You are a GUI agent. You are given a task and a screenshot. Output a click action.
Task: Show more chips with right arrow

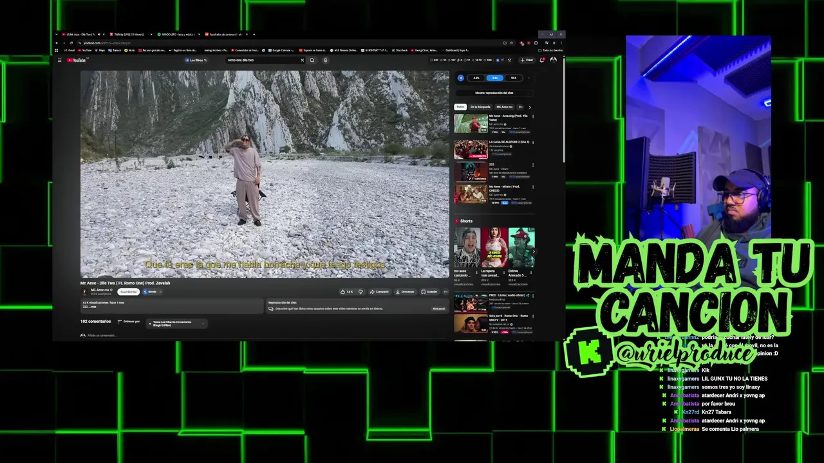(x=530, y=107)
